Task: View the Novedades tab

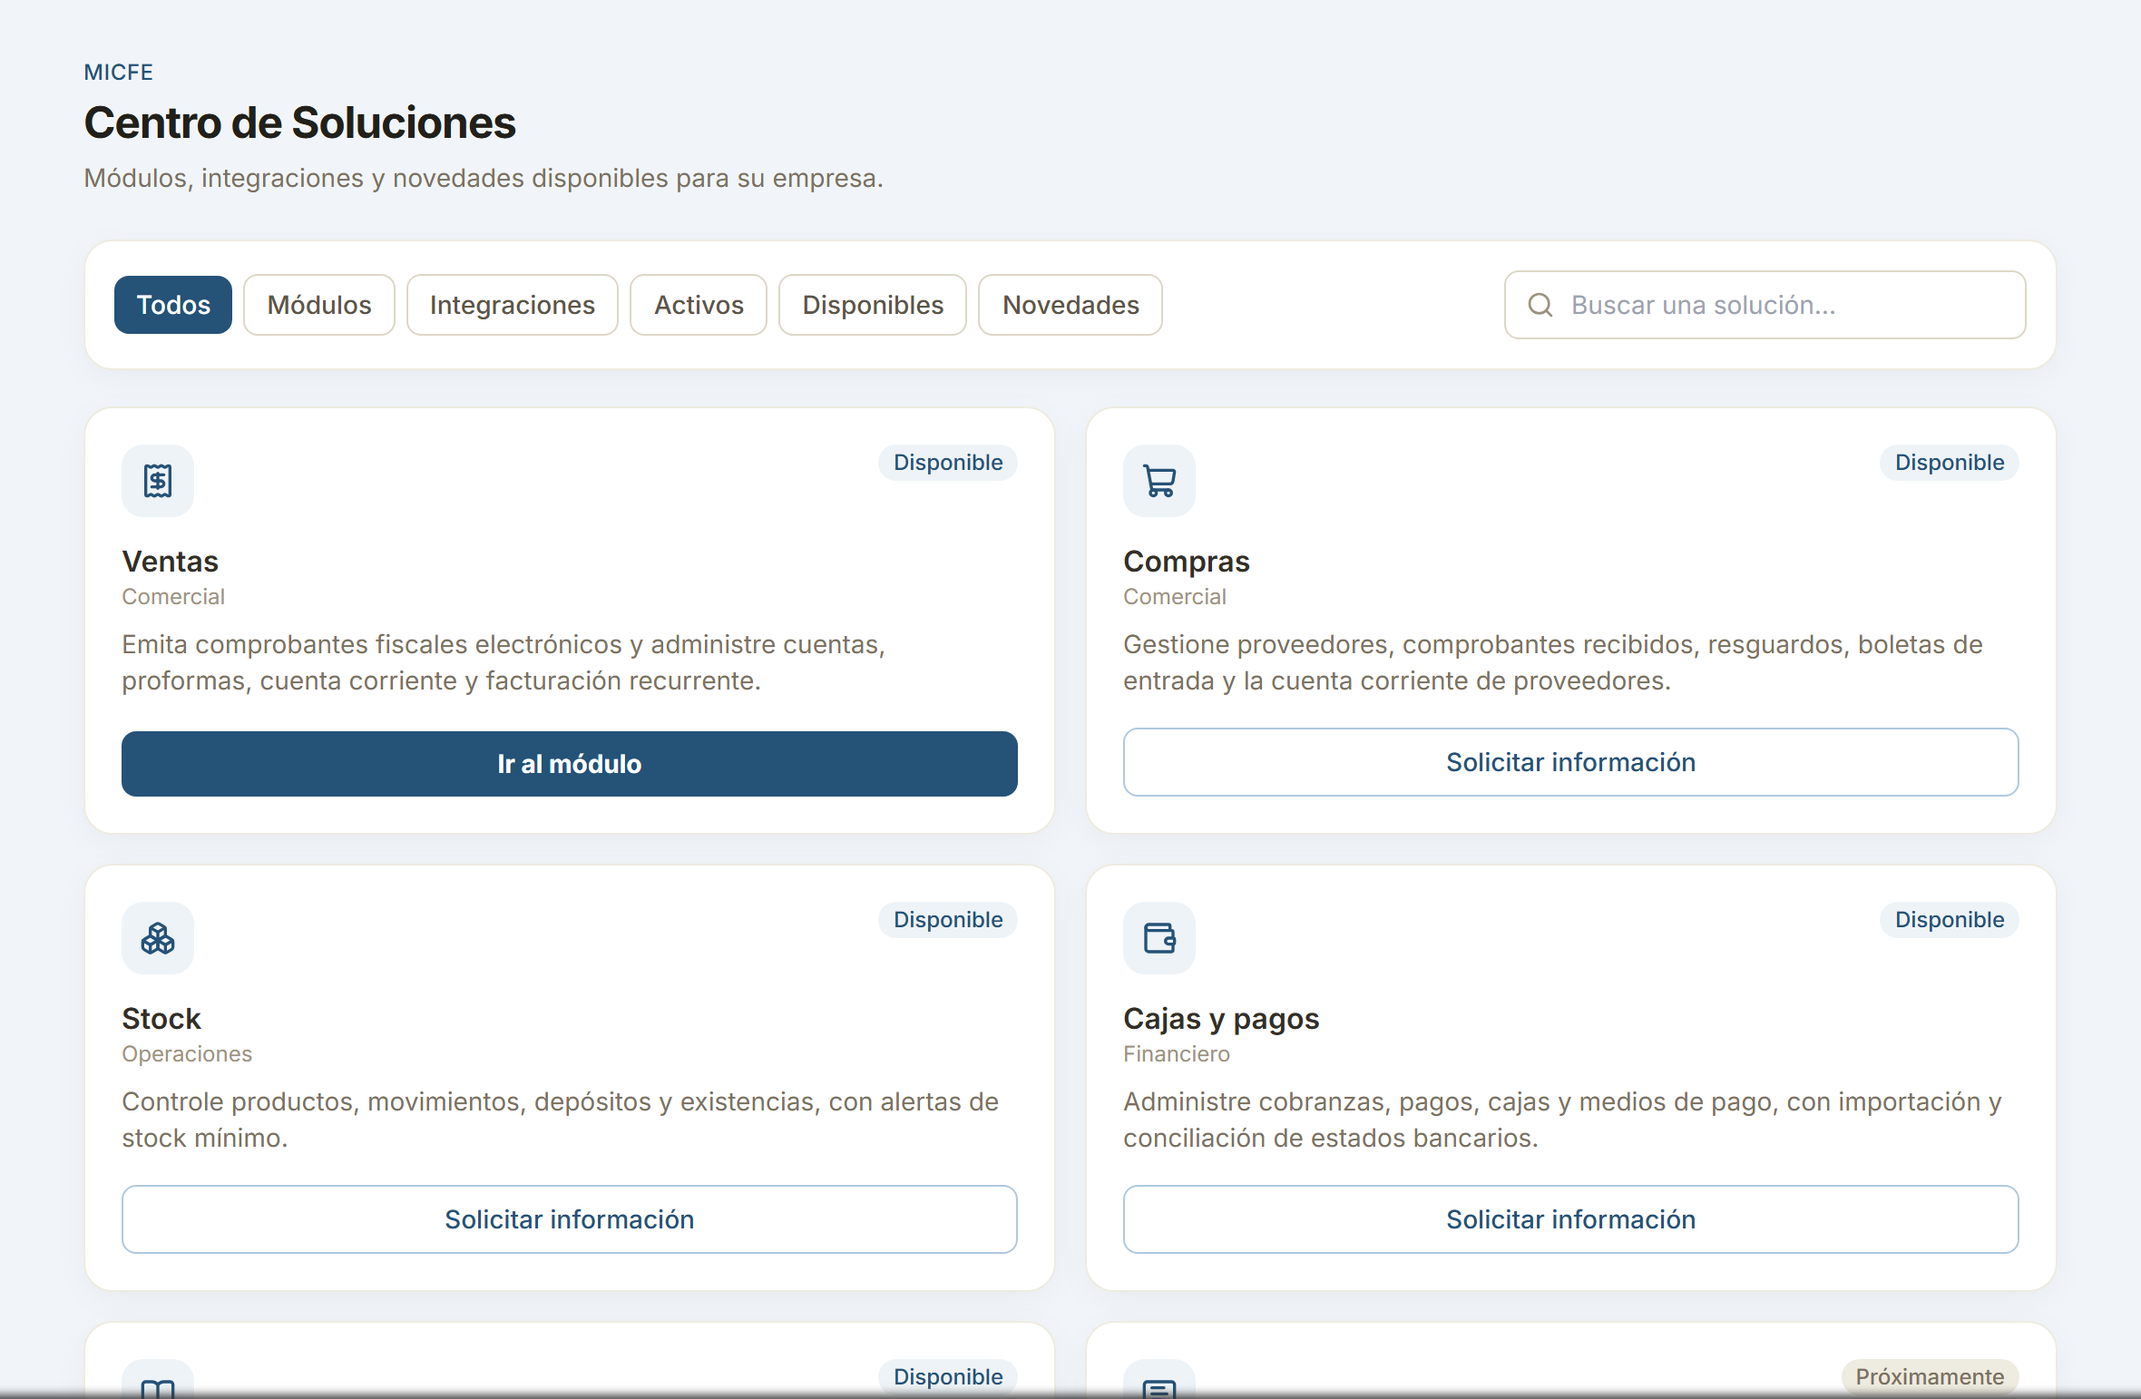Action: click(1070, 305)
